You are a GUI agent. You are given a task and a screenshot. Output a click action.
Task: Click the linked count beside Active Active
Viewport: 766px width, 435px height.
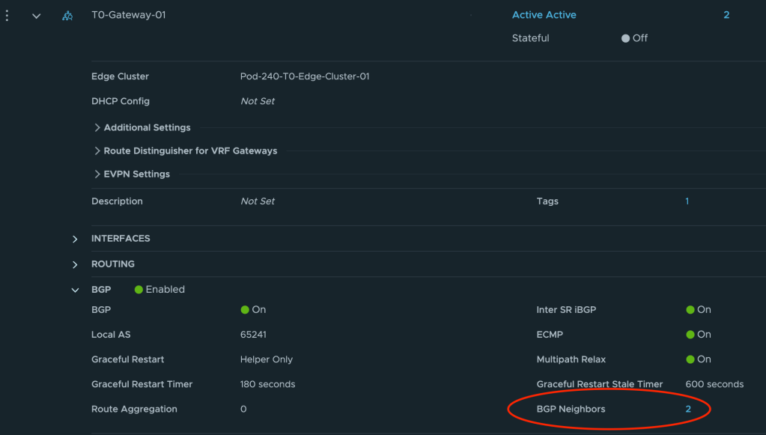tap(726, 15)
